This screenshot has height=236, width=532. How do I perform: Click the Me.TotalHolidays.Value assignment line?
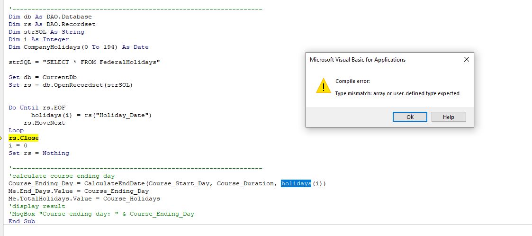click(x=84, y=199)
